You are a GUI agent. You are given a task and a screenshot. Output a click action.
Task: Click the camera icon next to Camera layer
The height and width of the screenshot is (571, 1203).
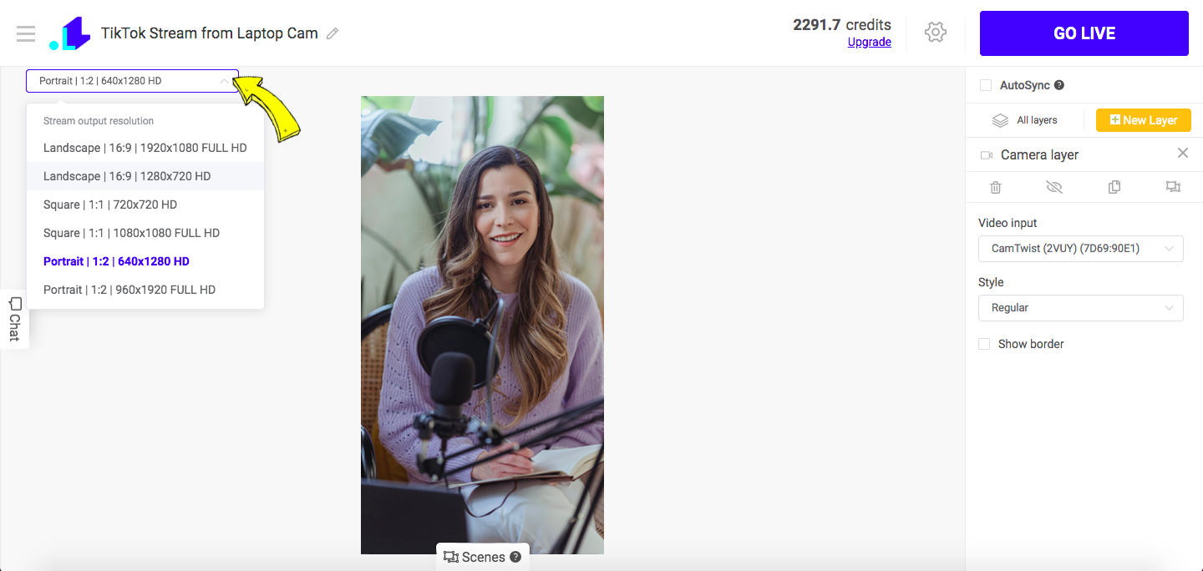click(986, 154)
